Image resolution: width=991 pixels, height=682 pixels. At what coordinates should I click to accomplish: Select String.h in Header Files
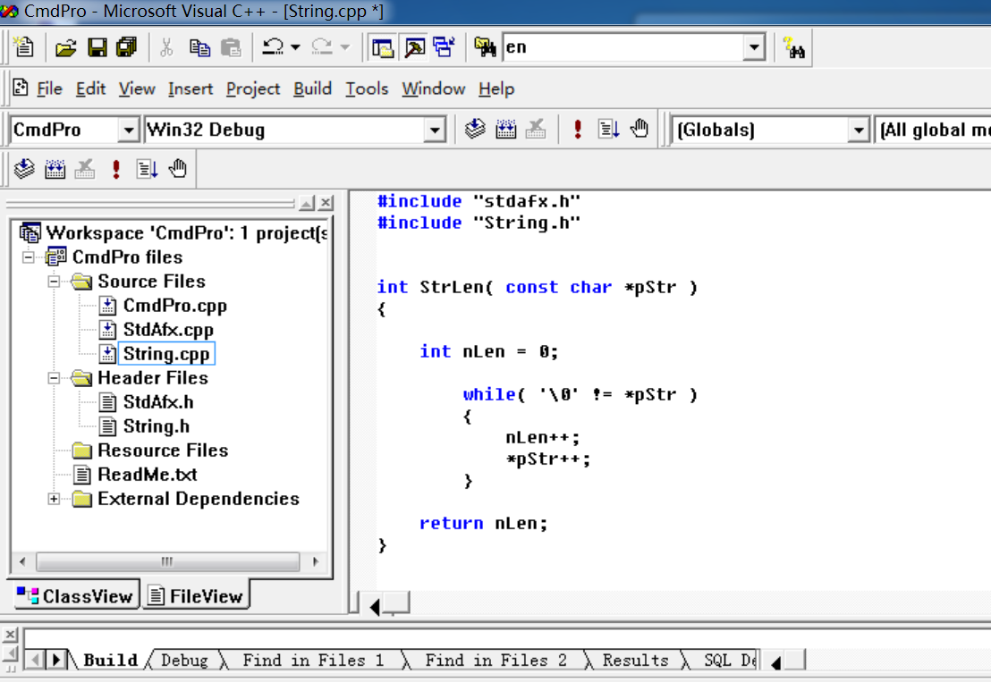coord(157,426)
